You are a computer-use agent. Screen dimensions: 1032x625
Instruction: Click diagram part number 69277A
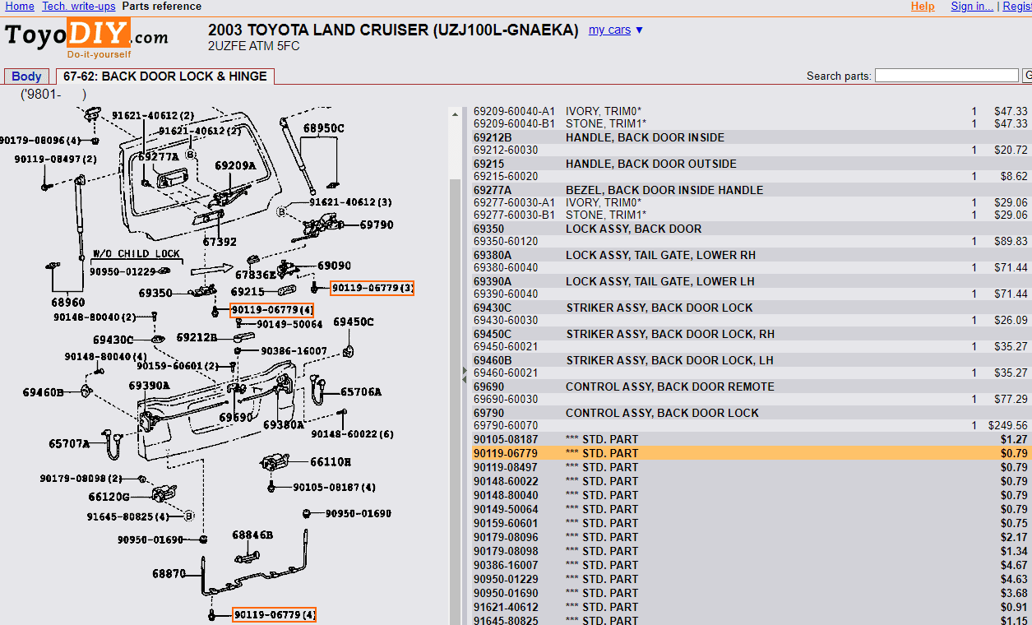(159, 156)
